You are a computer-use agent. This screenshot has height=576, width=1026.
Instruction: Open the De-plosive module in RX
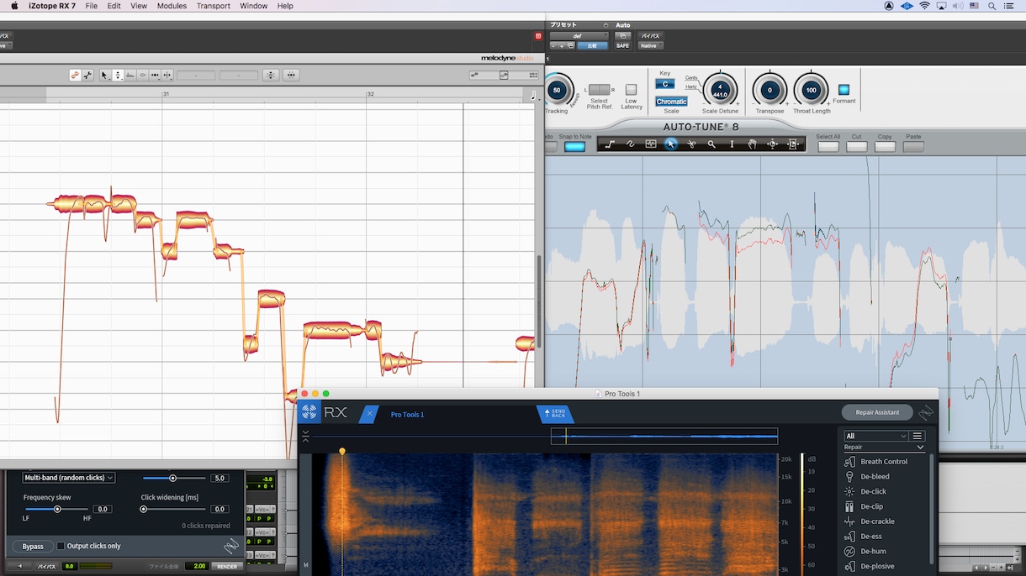[877, 567]
